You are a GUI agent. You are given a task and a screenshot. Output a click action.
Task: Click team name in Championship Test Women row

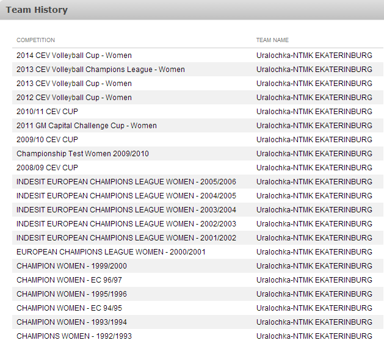pos(314,154)
